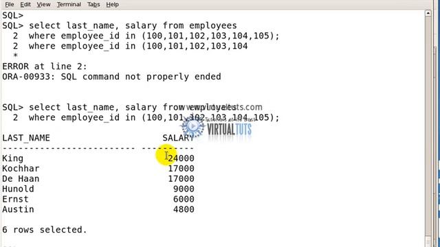Click Hunold's salary value 9000
The width and height of the screenshot is (440, 247).
[x=184, y=189]
